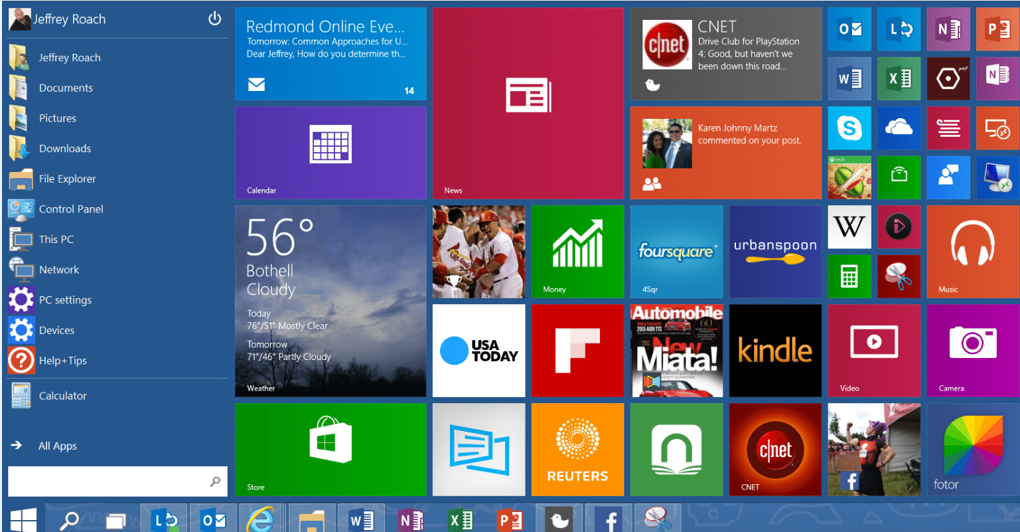Image resolution: width=1020 pixels, height=532 pixels.
Task: Open the Word tile in the Start menu
Action: click(849, 79)
